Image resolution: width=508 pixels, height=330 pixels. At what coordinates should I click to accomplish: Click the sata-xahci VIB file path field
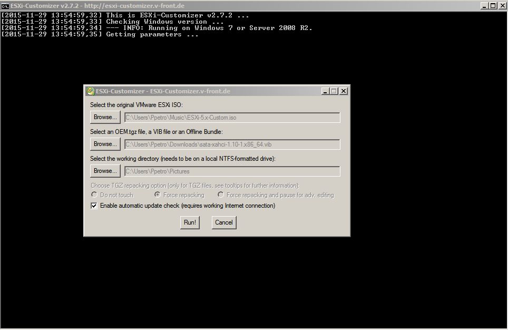pos(232,144)
